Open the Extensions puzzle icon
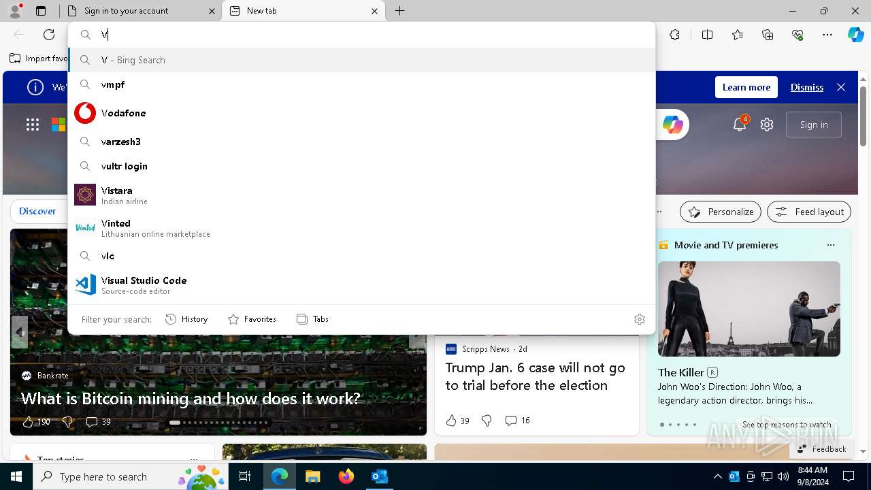 674,35
